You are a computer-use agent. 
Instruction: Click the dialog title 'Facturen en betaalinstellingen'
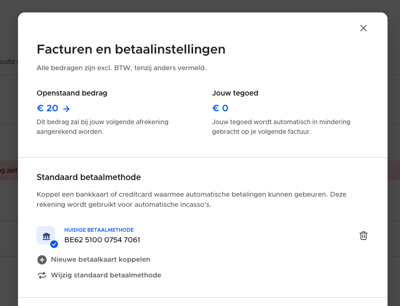(131, 49)
